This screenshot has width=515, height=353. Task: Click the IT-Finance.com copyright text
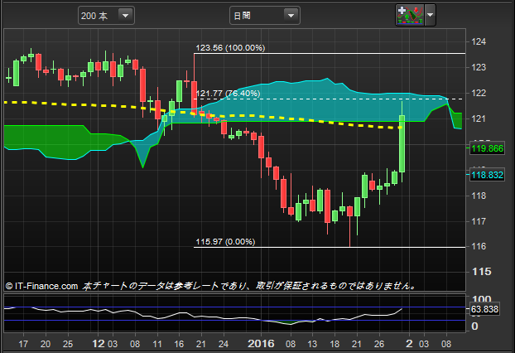(41, 286)
